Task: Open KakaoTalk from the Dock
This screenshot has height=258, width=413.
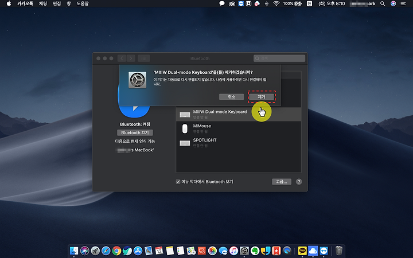Action: [x=302, y=251]
